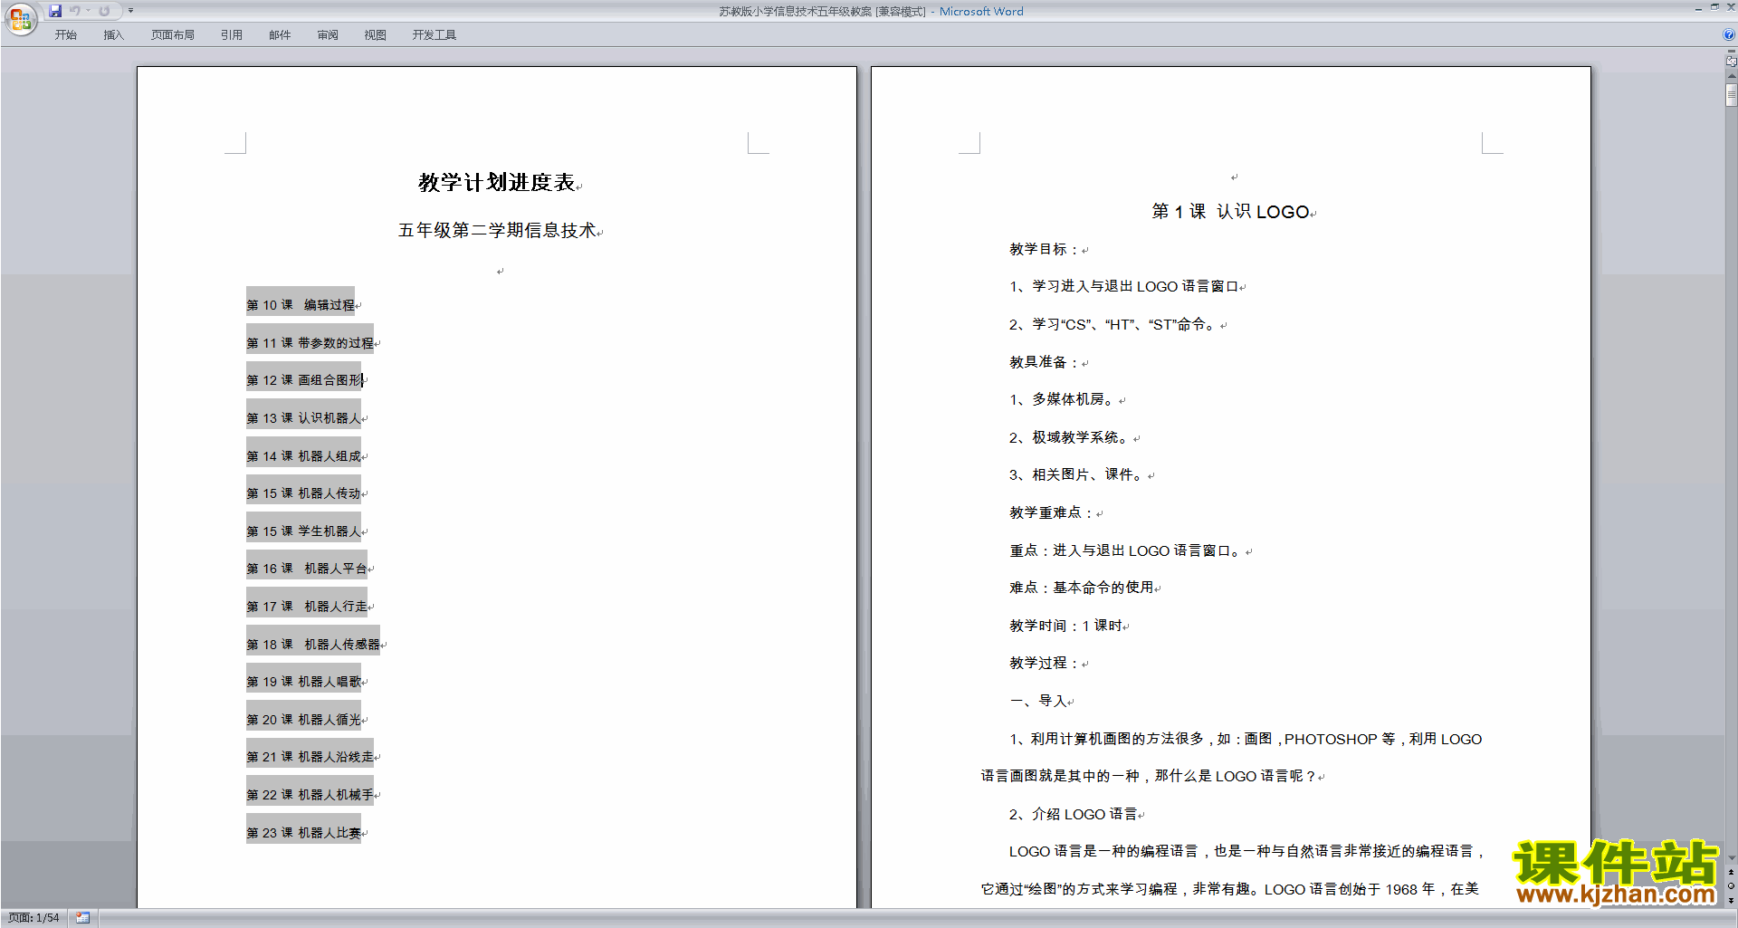Click the split-window handle above the ruler icon
The width and height of the screenshot is (1738, 928).
click(1732, 52)
